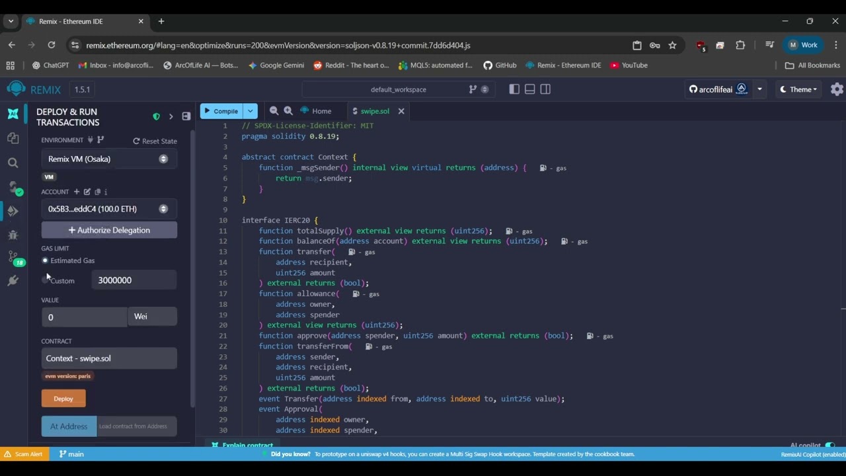Open the Context - swipe.sol contract dropdown
This screenshot has height=476, width=846.
(109, 358)
